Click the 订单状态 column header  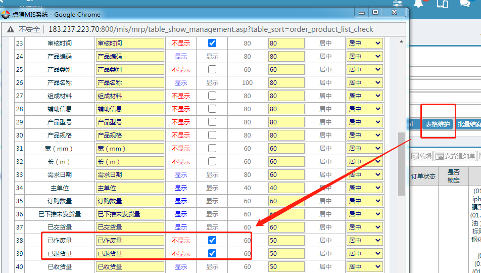(423, 176)
